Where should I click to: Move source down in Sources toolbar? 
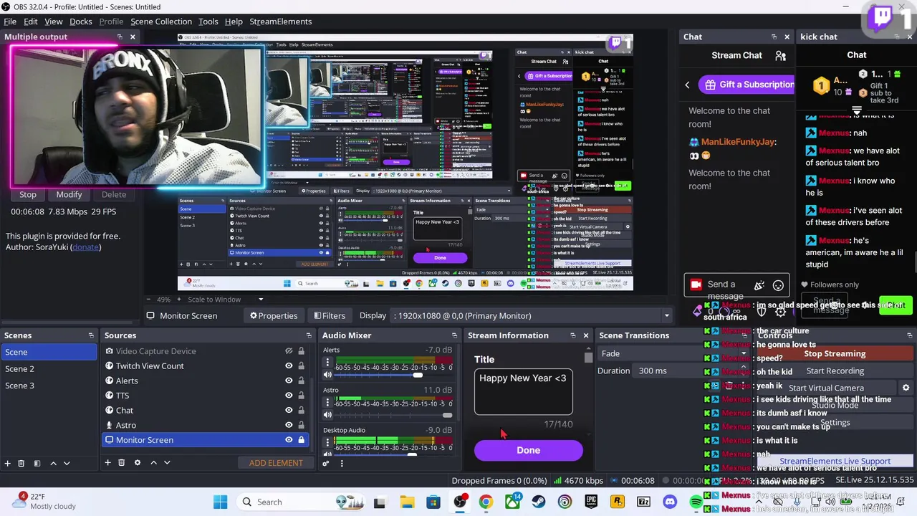point(167,463)
